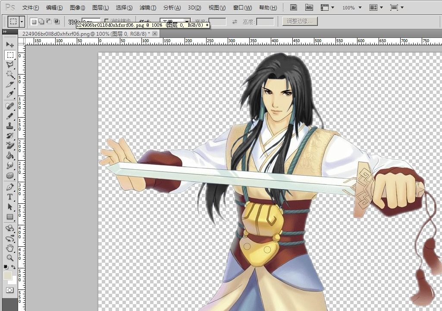The height and width of the screenshot is (311, 442).
Task: Select the Clone Stamp tool
Action: pos(10,126)
